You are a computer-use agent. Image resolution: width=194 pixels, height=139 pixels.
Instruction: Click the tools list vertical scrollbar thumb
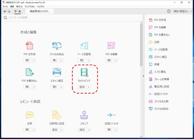point(141,45)
